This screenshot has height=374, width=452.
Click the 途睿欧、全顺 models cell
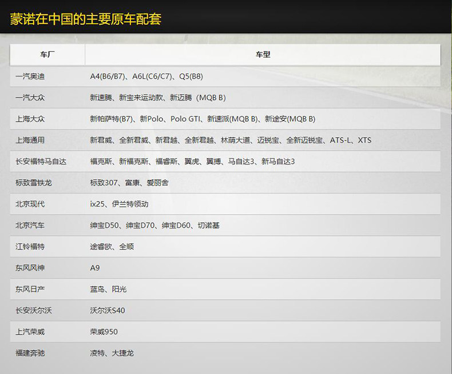click(263, 247)
